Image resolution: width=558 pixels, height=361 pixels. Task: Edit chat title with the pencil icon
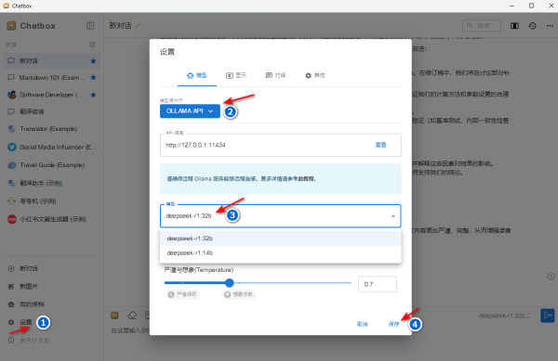[x=138, y=26]
